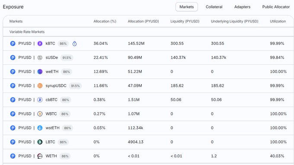294x165 pixels.
Task: Click the WETH collateral token icon
Action: point(40,156)
